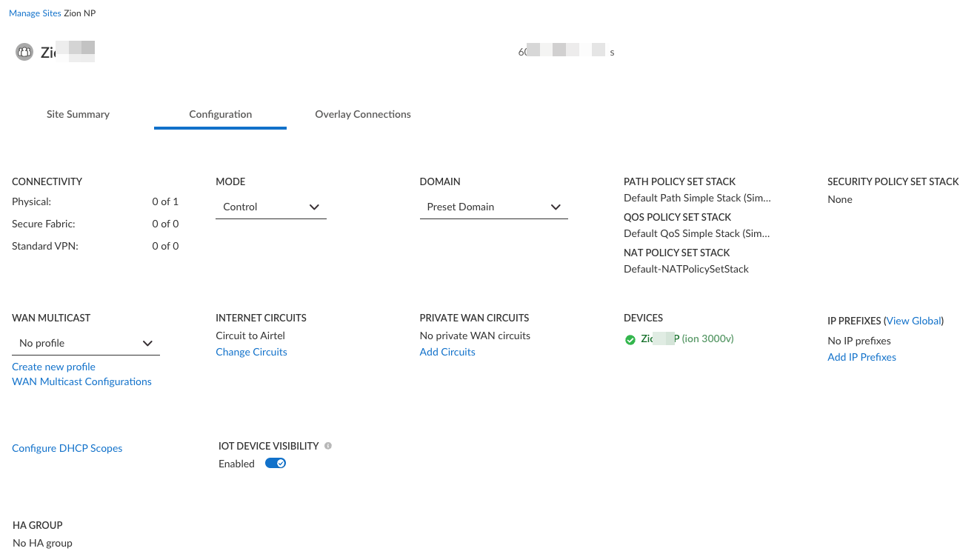
Task: Switch to the Site Summary tab
Action: click(78, 115)
